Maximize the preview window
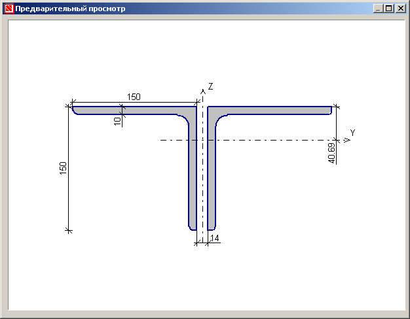This screenshot has width=410, height=319. coord(388,9)
